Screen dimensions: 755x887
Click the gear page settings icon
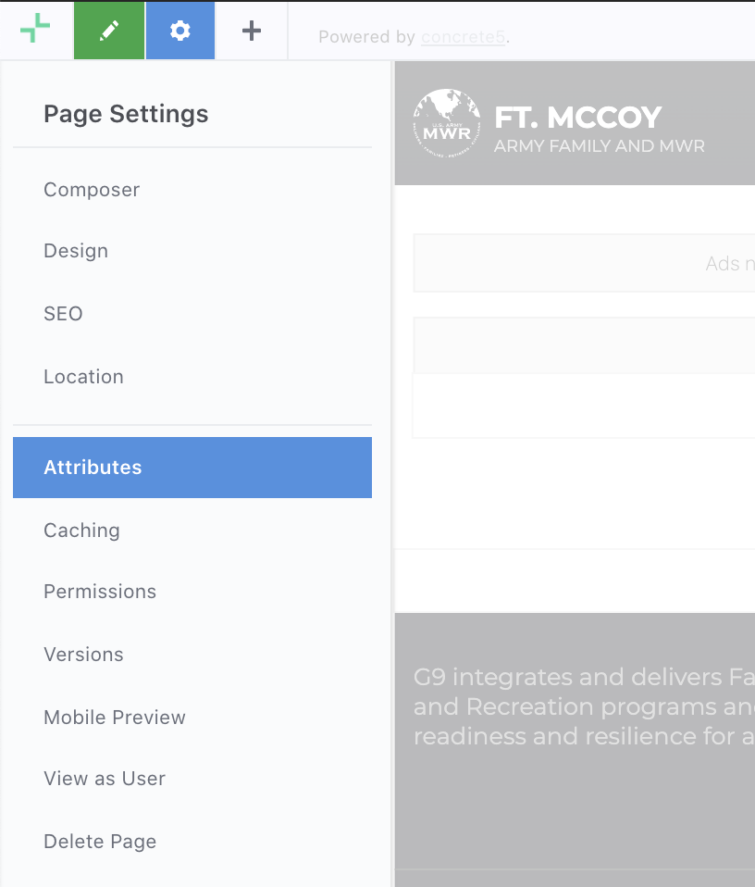[x=180, y=31]
